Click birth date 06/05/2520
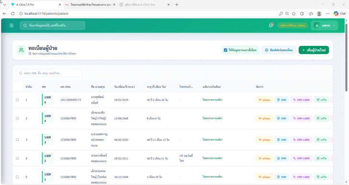Screen dimensions: 349x185 (121, 140)
